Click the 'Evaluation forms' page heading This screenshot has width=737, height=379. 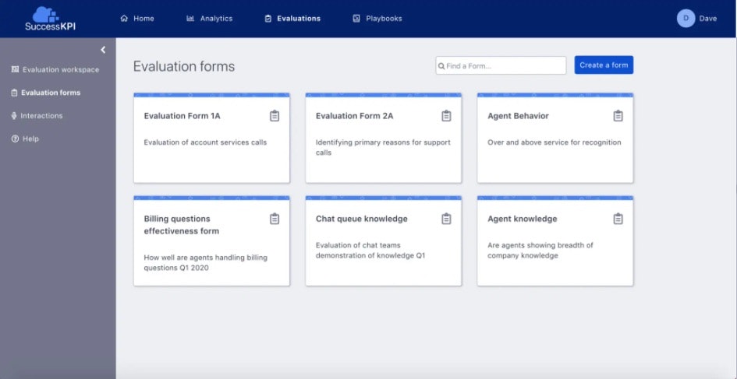pos(184,66)
